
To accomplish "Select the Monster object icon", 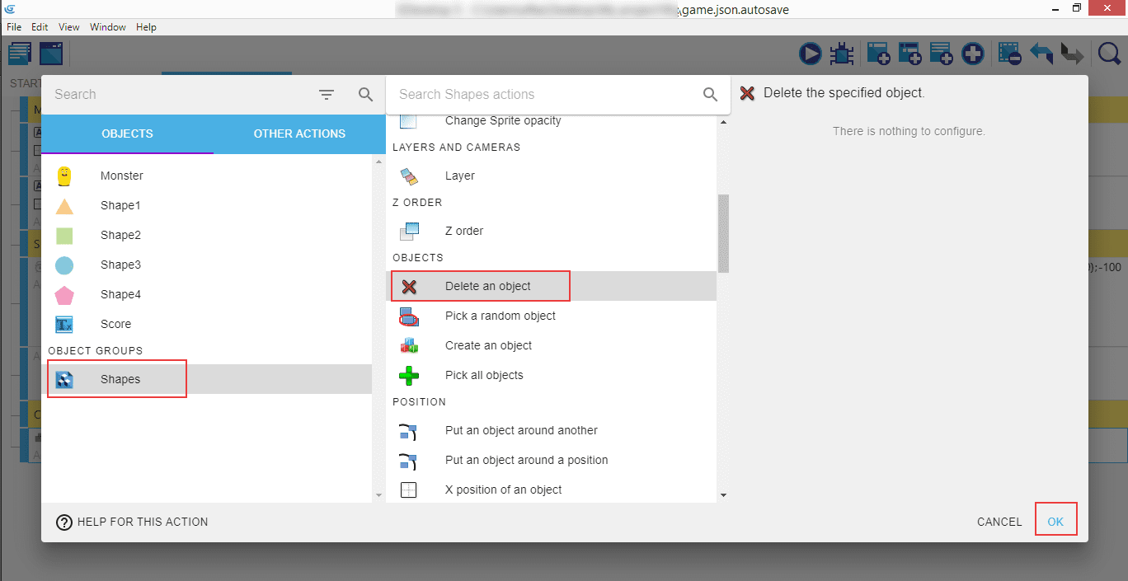I will [x=64, y=176].
